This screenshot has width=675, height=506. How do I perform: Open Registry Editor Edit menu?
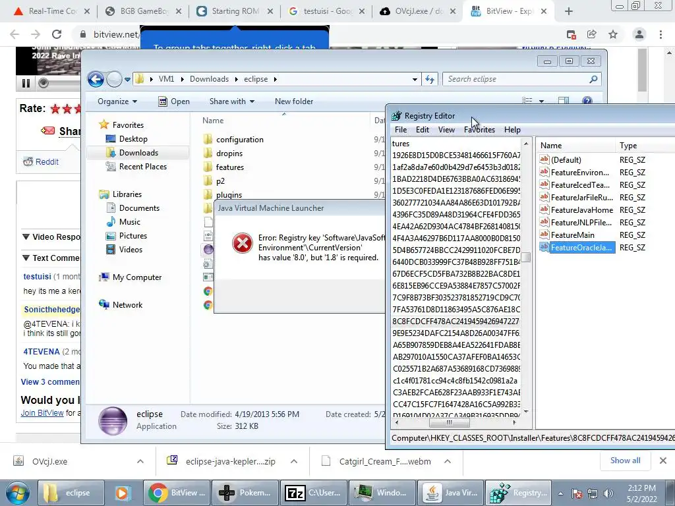pyautogui.click(x=423, y=130)
